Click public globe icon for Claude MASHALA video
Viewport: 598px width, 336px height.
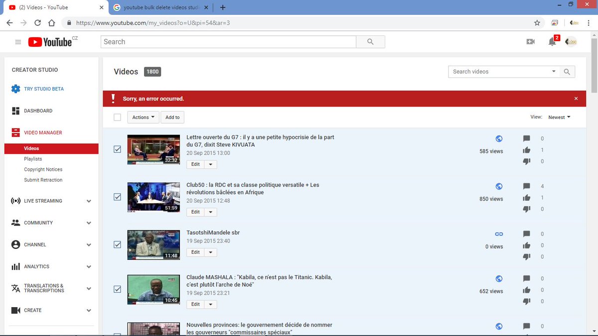click(499, 279)
